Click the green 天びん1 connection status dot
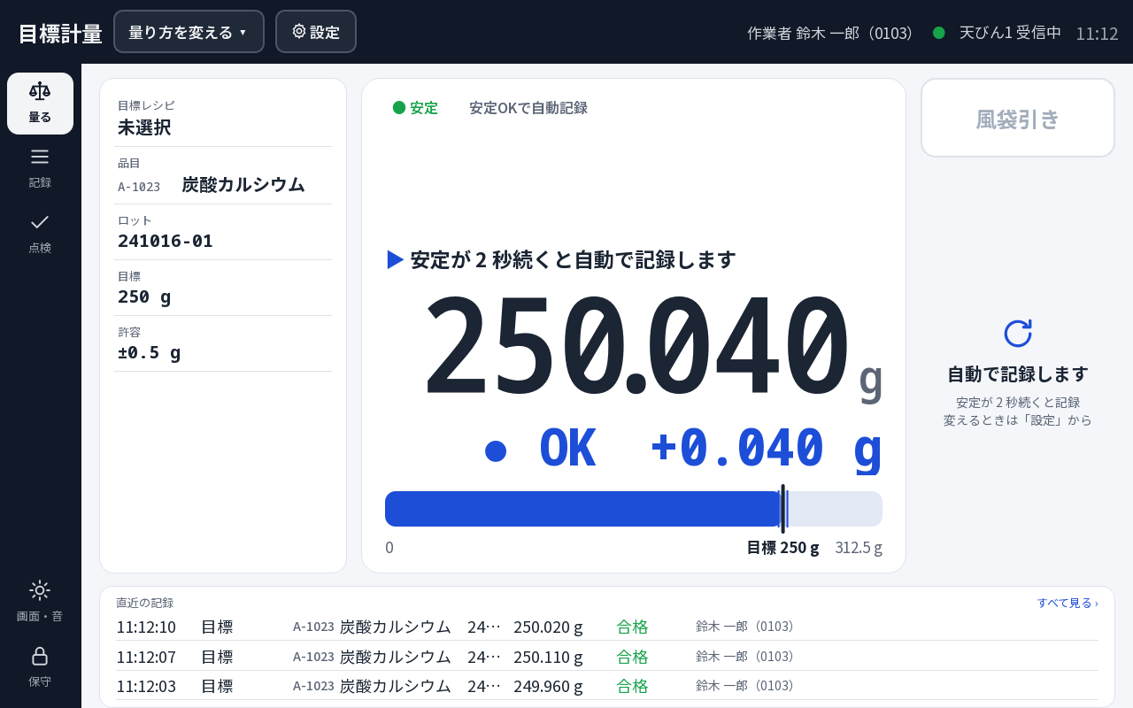 939,33
